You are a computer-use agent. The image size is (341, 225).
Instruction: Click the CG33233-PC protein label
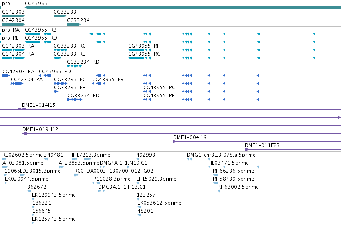(70, 80)
